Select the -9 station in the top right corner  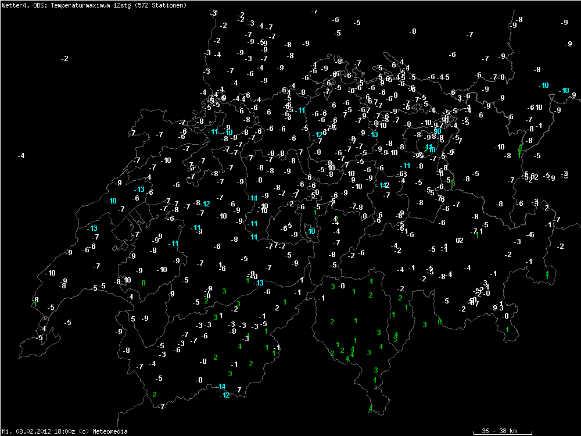tap(565, 22)
